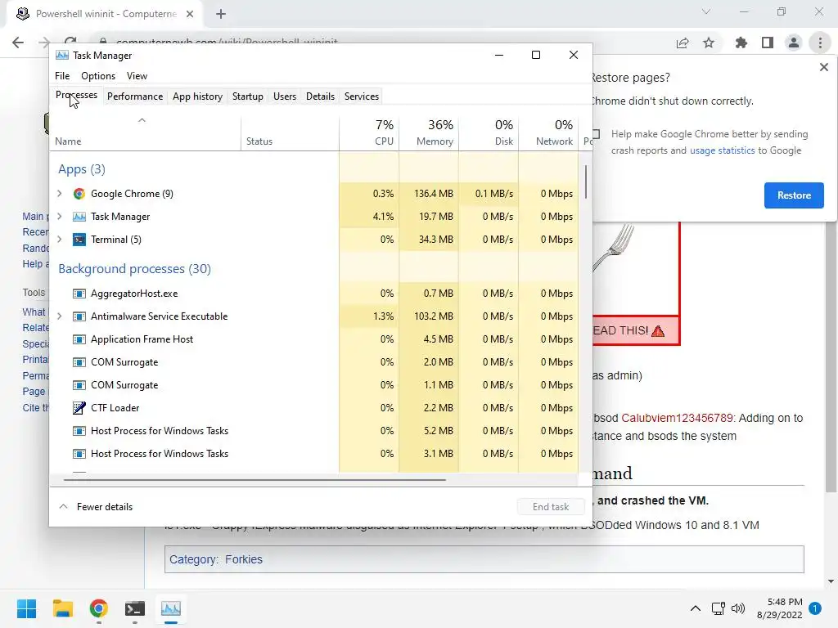The image size is (838, 628).
Task: Click the End task button
Action: pyautogui.click(x=551, y=507)
